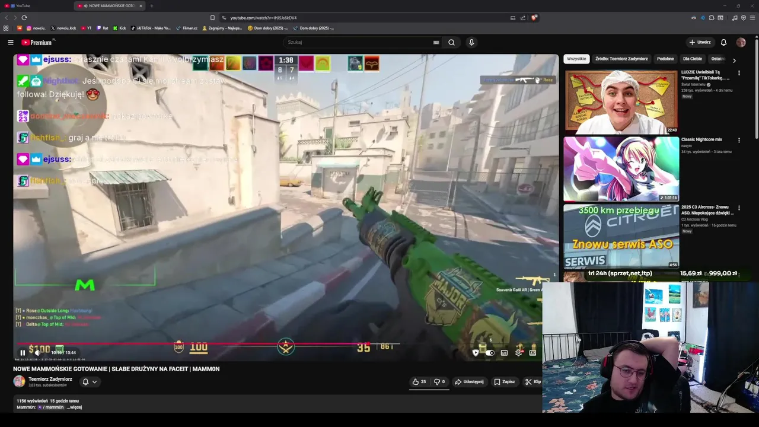Save video with Zapisz button
Screen dimensions: 759x427
pos(505,382)
